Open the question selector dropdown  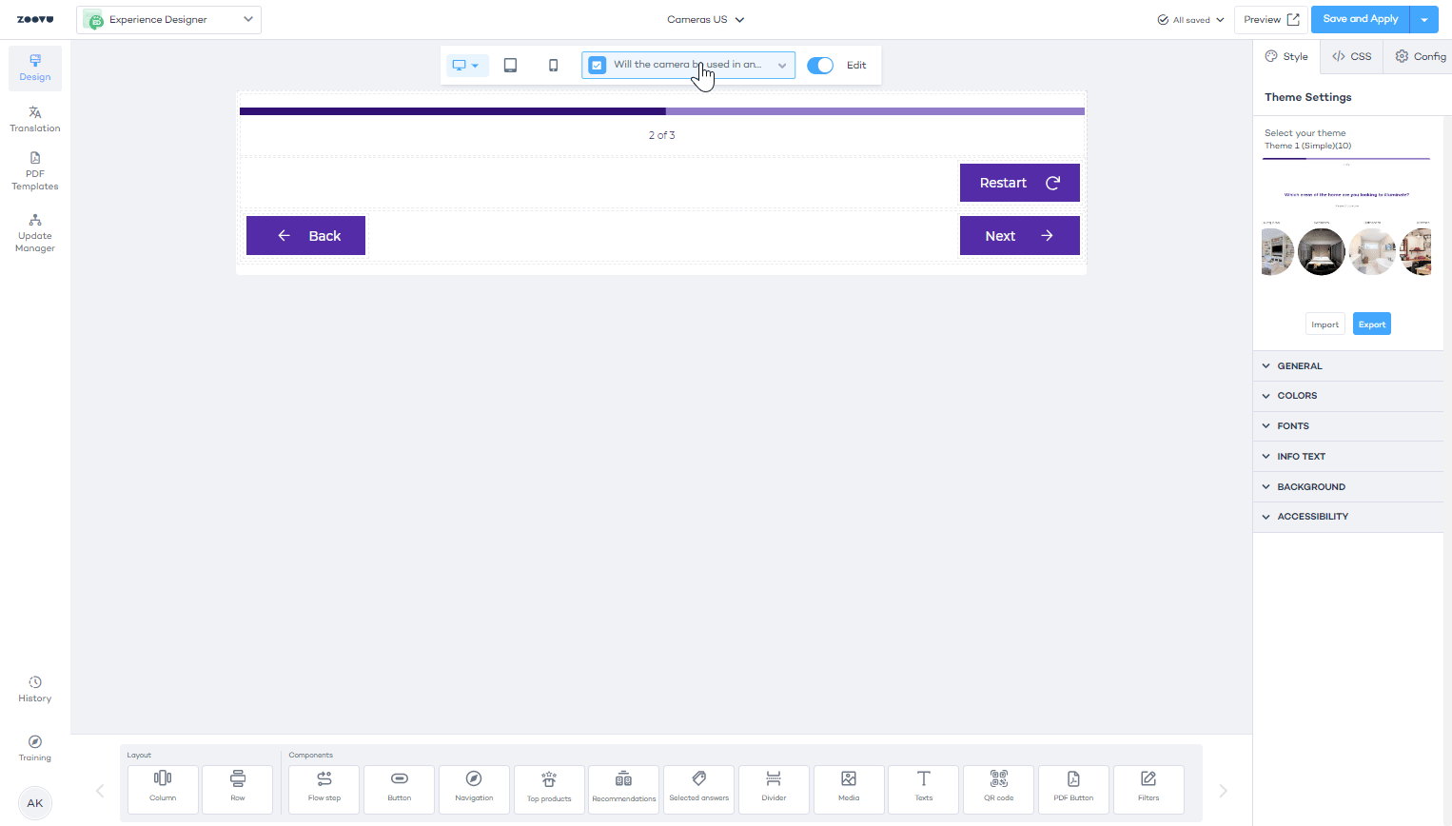(688, 66)
